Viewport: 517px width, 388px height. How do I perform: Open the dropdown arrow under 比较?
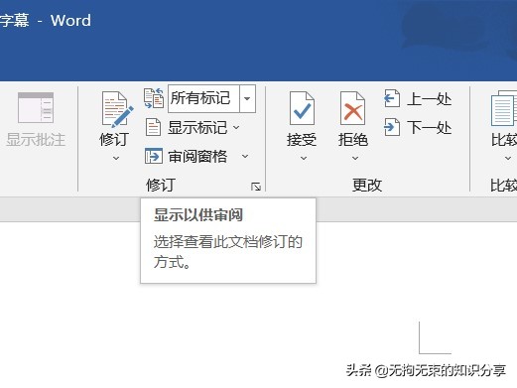pos(508,159)
